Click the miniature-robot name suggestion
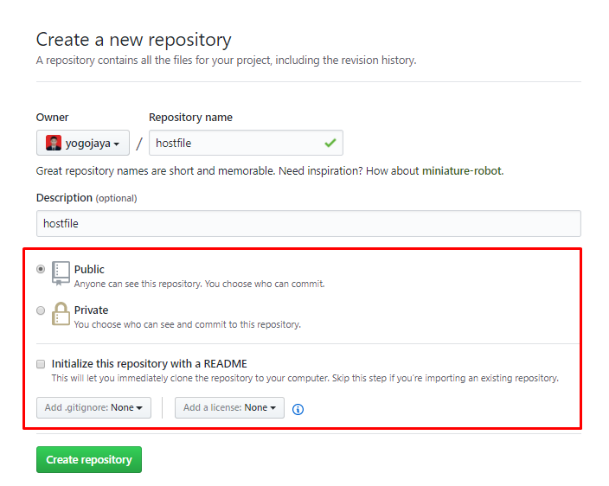This screenshot has height=486, width=609. point(462,171)
